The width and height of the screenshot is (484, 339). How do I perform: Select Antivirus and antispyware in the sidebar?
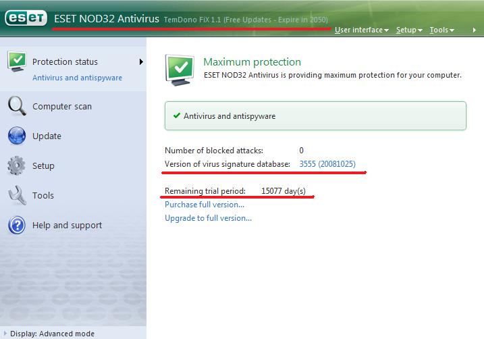coord(77,78)
